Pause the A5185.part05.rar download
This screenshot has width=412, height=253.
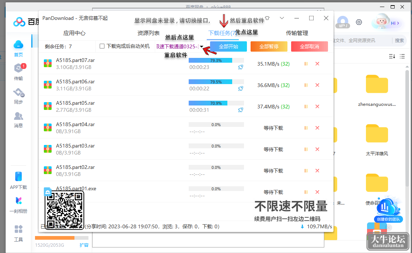306,107
